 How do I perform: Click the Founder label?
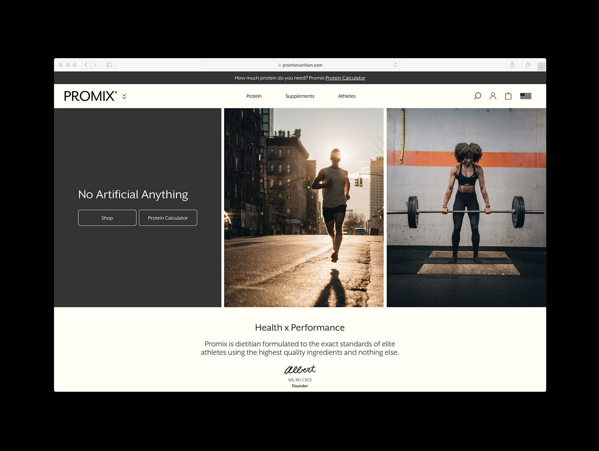300,386
